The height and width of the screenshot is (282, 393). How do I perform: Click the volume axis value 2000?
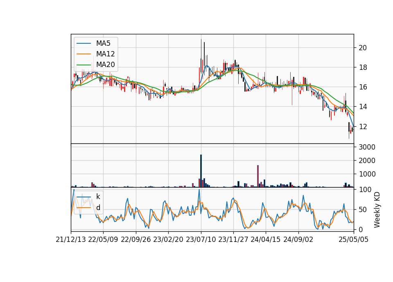pyautogui.click(x=367, y=161)
